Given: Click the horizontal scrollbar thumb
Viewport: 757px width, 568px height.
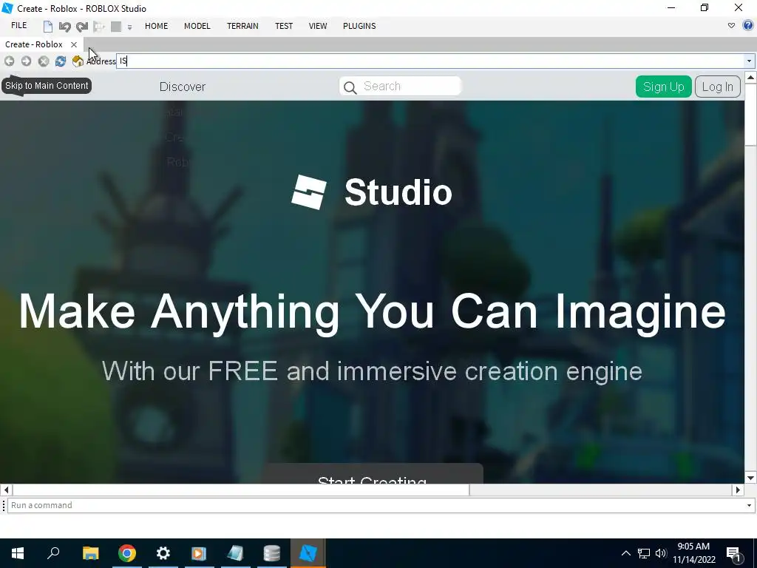Looking at the screenshot, I should click(241, 490).
